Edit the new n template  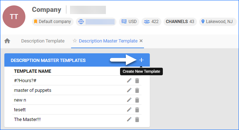[x=129, y=100]
